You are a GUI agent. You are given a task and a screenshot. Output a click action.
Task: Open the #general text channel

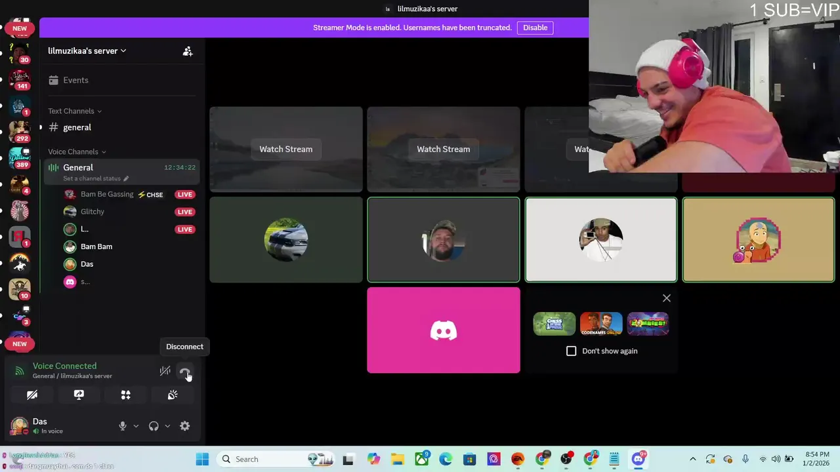(121, 127)
